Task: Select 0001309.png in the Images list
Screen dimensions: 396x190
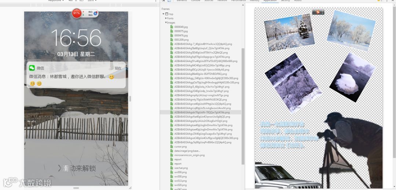Action: tap(181, 40)
